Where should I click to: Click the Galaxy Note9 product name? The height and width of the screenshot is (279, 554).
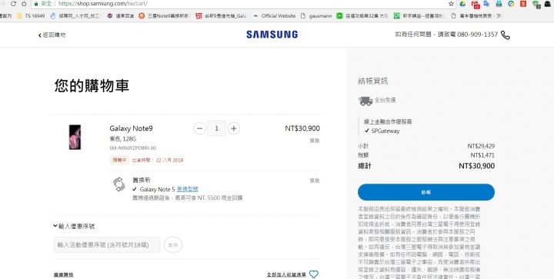click(x=131, y=128)
